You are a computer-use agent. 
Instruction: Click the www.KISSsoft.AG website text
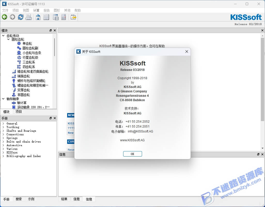pos(132,140)
